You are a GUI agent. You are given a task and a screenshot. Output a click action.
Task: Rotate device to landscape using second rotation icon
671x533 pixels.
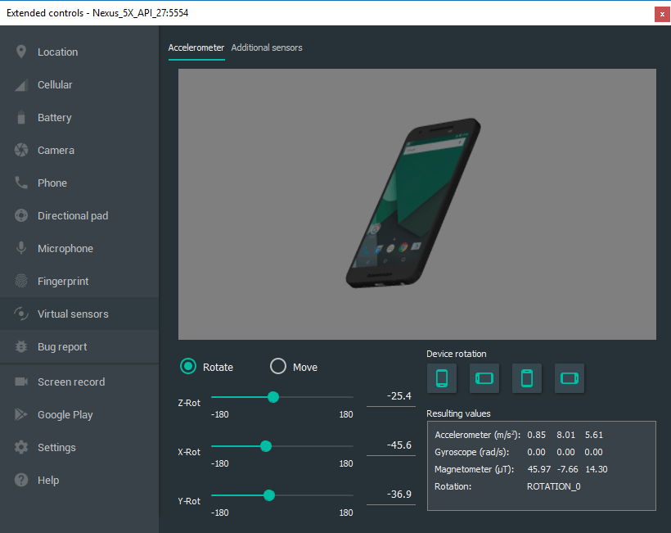[x=484, y=378]
